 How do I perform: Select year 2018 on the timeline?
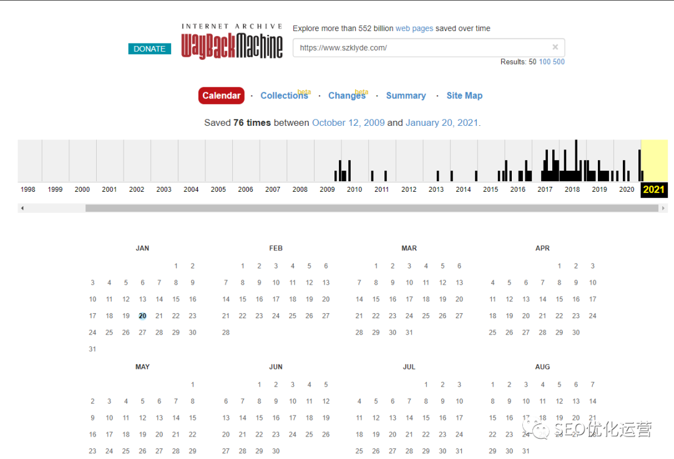click(572, 189)
